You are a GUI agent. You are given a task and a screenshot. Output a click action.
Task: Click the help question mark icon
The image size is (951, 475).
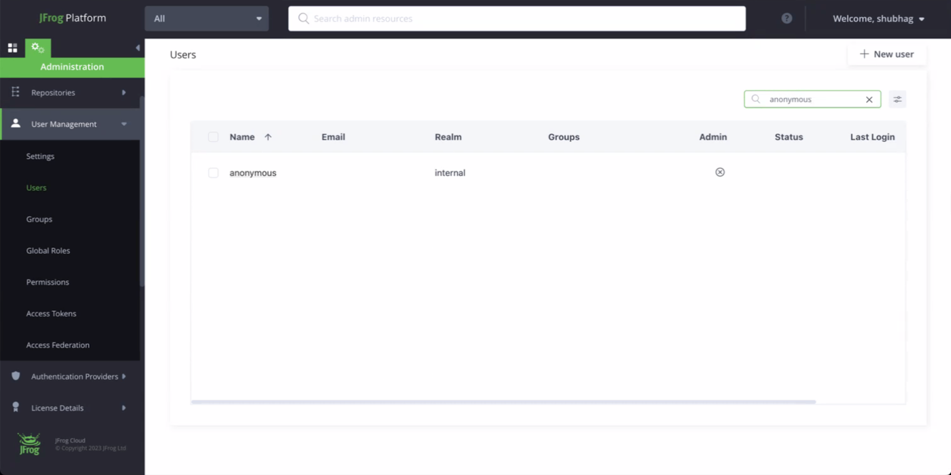coord(786,18)
